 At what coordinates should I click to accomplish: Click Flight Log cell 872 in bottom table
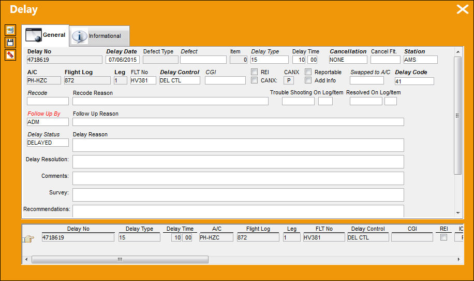258,237
